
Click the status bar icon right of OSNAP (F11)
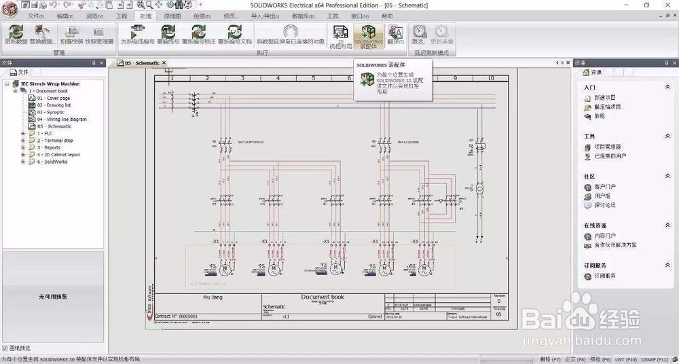click(675, 359)
